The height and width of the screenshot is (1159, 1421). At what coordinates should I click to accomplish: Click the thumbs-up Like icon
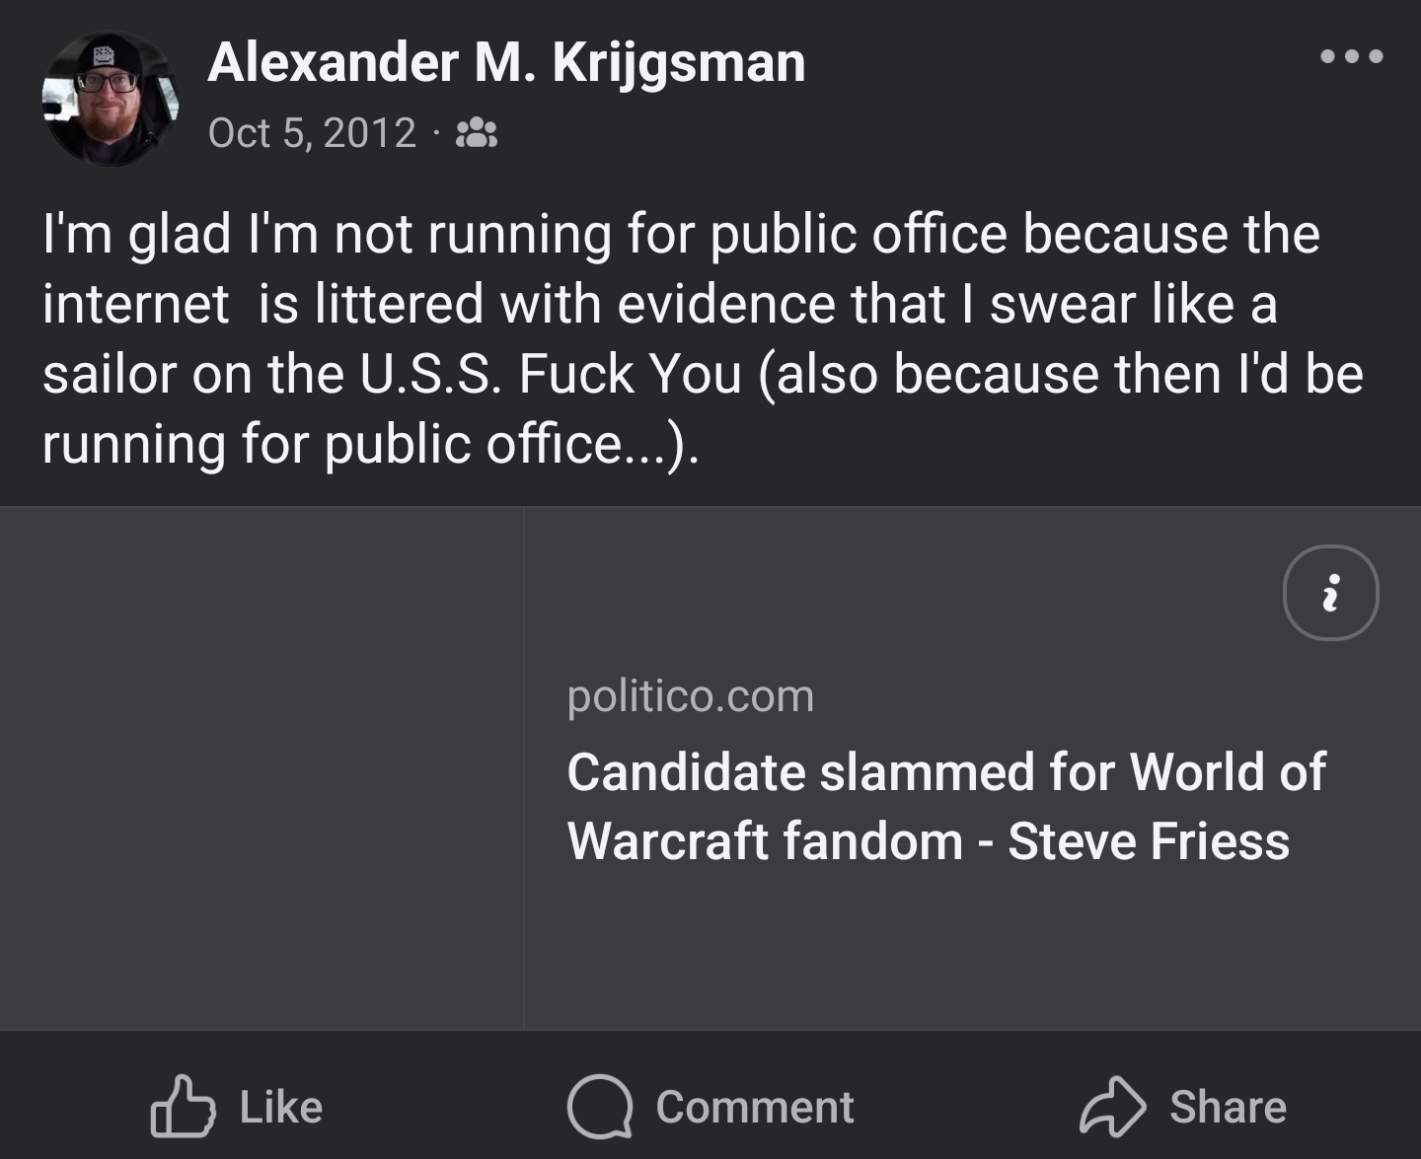pos(183,1107)
